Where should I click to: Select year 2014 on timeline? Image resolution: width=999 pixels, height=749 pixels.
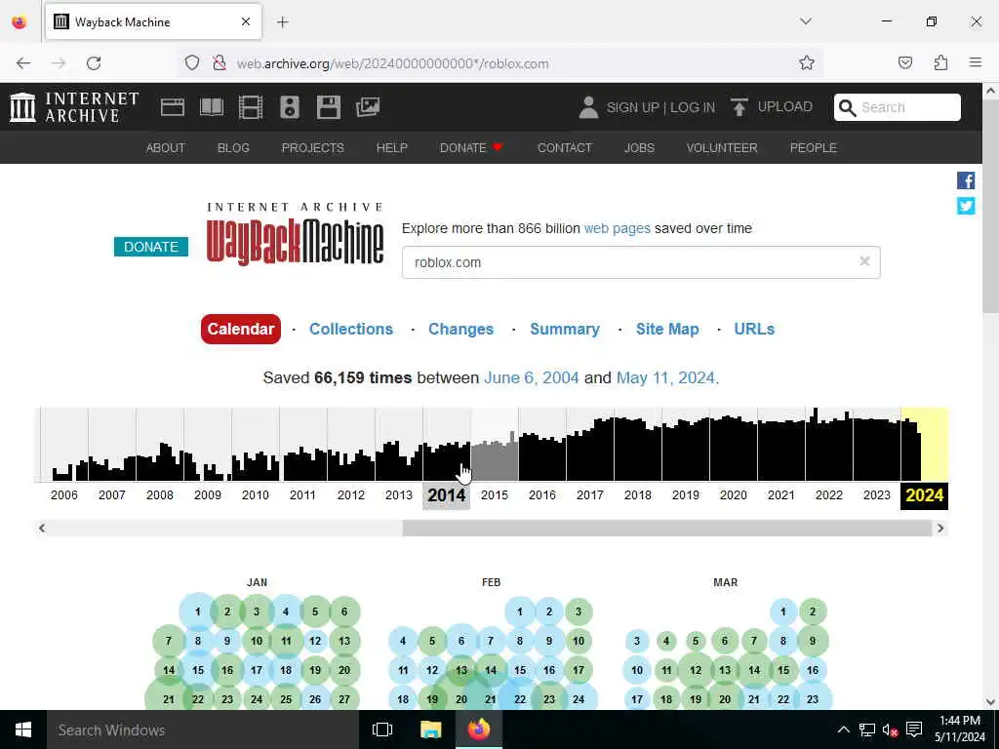pos(447,494)
